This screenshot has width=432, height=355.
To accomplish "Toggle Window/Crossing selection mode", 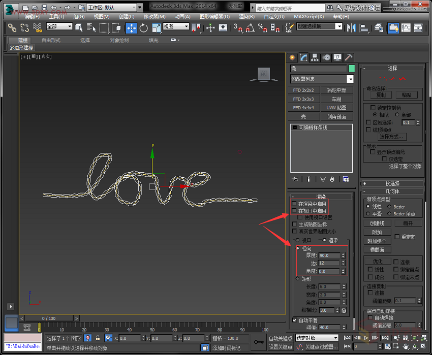I will [116, 28].
